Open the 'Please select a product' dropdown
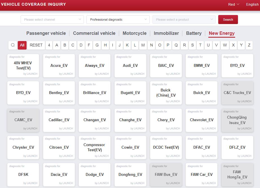 point(184,20)
